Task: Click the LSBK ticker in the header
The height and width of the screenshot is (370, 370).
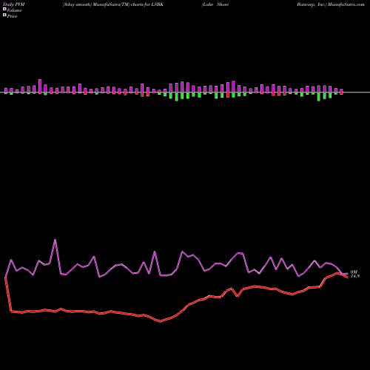Action: pos(157,4)
